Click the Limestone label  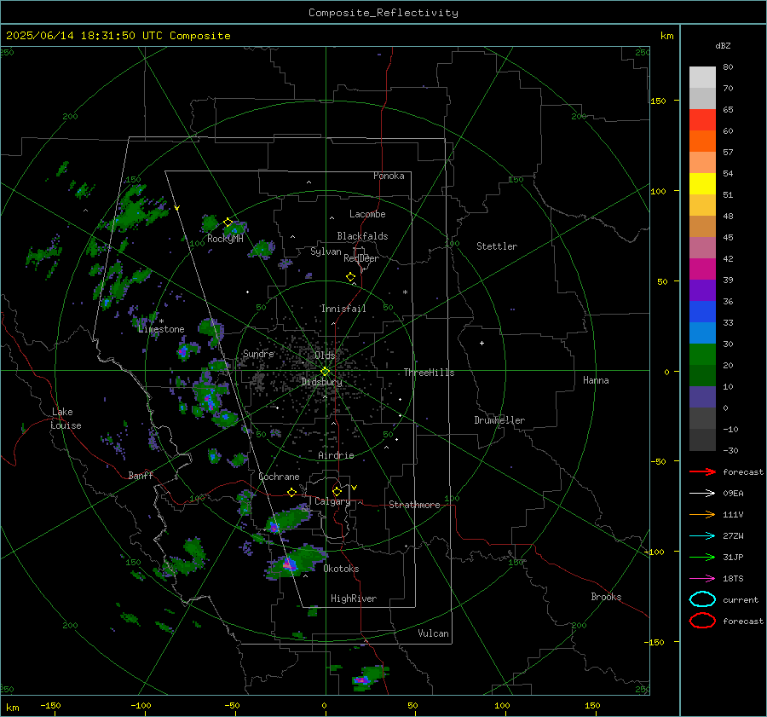click(x=161, y=329)
